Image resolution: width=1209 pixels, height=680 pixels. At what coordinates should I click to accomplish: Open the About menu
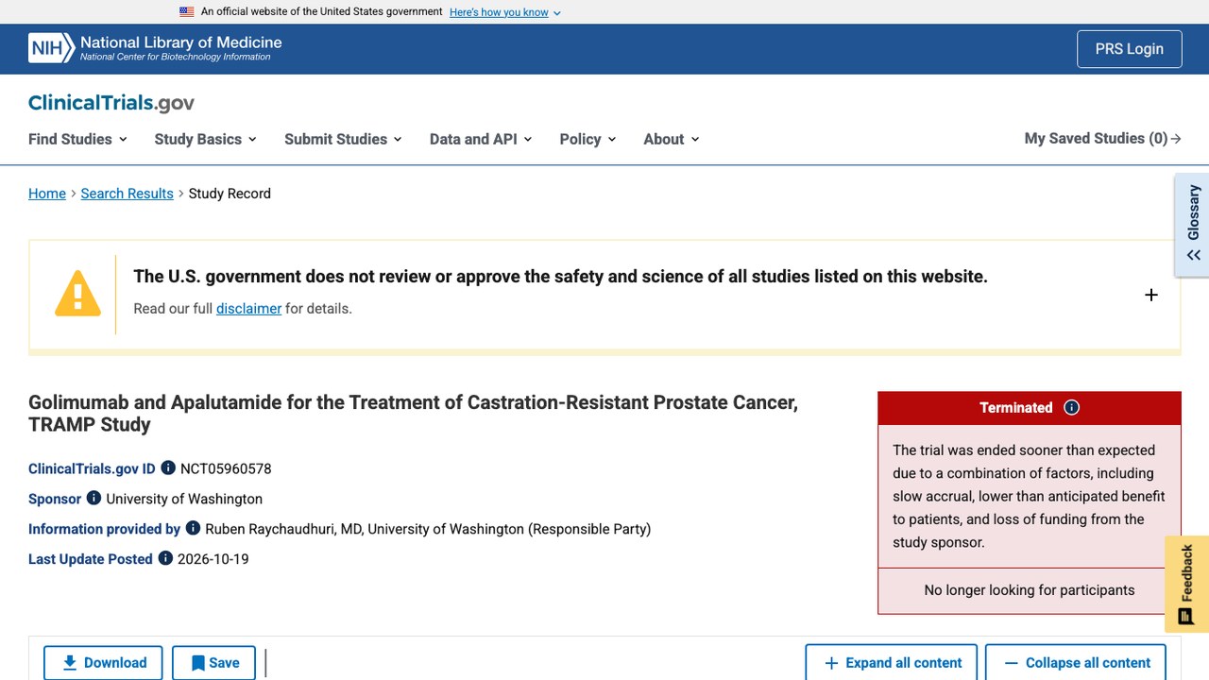pos(672,139)
